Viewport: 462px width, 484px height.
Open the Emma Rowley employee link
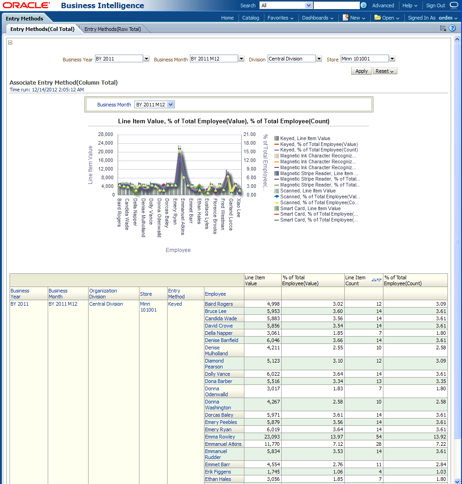(220, 437)
